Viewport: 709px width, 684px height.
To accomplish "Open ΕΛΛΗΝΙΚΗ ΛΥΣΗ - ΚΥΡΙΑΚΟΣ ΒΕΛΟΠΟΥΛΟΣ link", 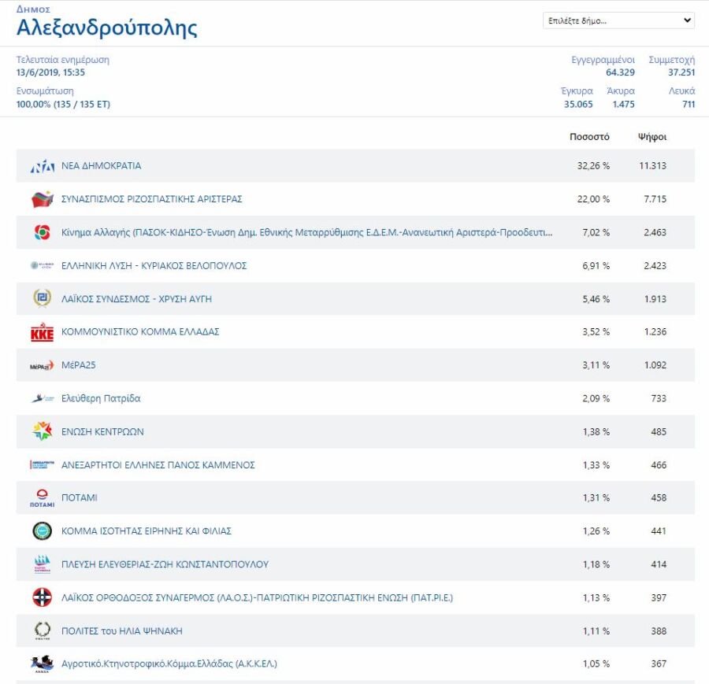I will click(154, 265).
